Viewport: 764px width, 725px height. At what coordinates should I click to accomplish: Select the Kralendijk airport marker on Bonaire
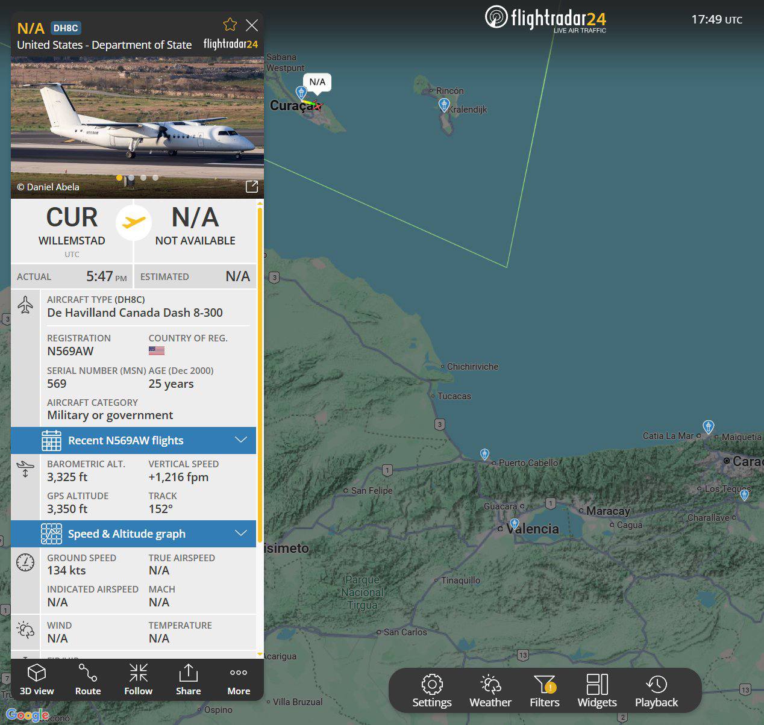(x=444, y=105)
